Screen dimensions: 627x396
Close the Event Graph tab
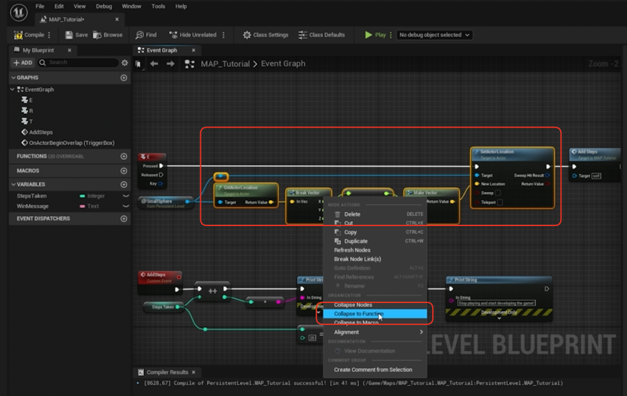click(x=194, y=50)
